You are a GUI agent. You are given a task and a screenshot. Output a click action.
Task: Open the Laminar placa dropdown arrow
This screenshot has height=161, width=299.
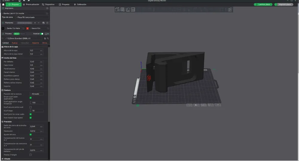pyautogui.click(x=255, y=4)
